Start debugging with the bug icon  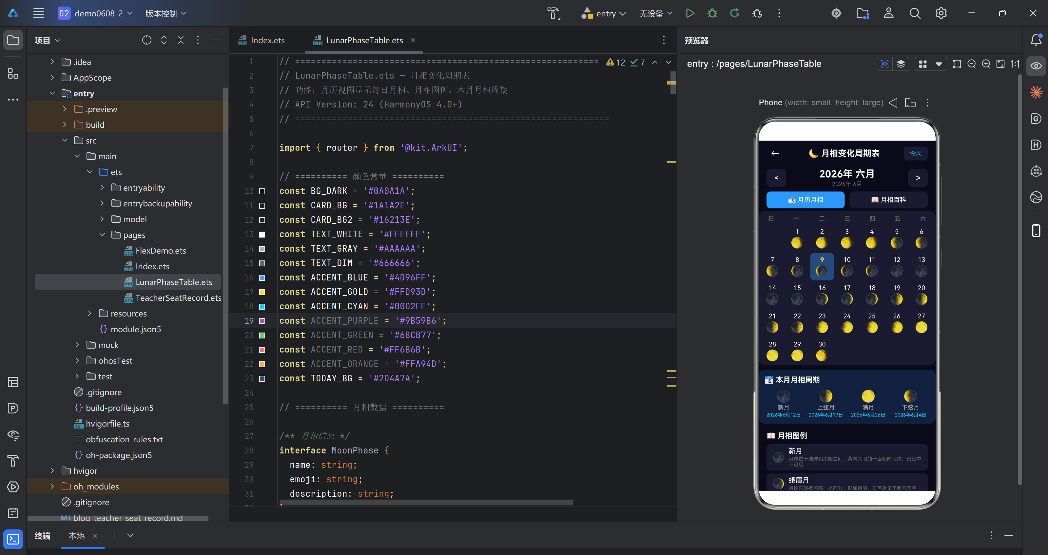712,13
